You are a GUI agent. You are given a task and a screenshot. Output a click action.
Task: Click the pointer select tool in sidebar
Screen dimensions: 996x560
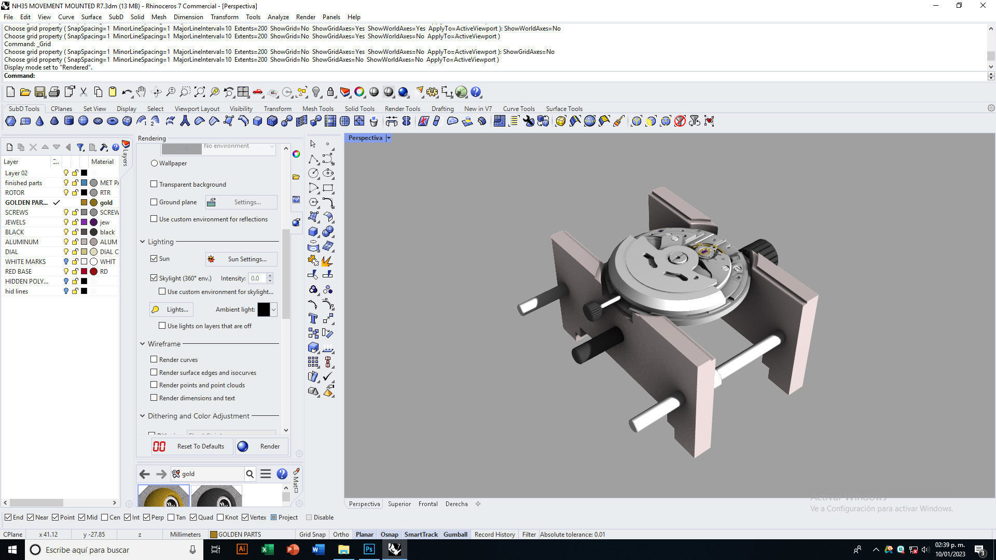pos(313,144)
